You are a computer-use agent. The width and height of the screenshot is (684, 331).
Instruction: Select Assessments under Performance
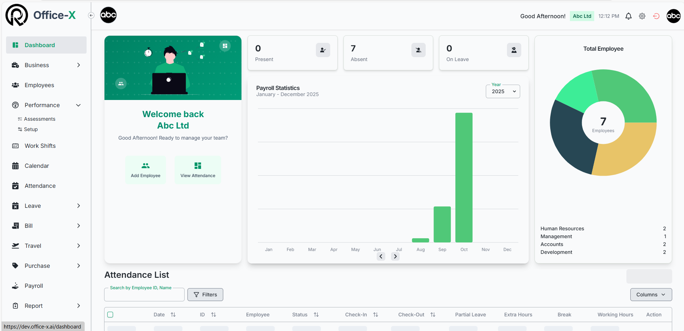[39, 119]
